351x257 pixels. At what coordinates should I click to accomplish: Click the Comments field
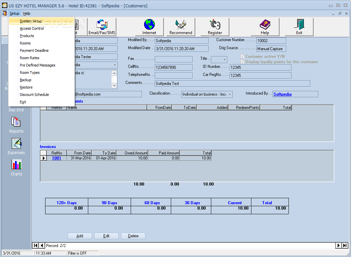tap(232, 84)
